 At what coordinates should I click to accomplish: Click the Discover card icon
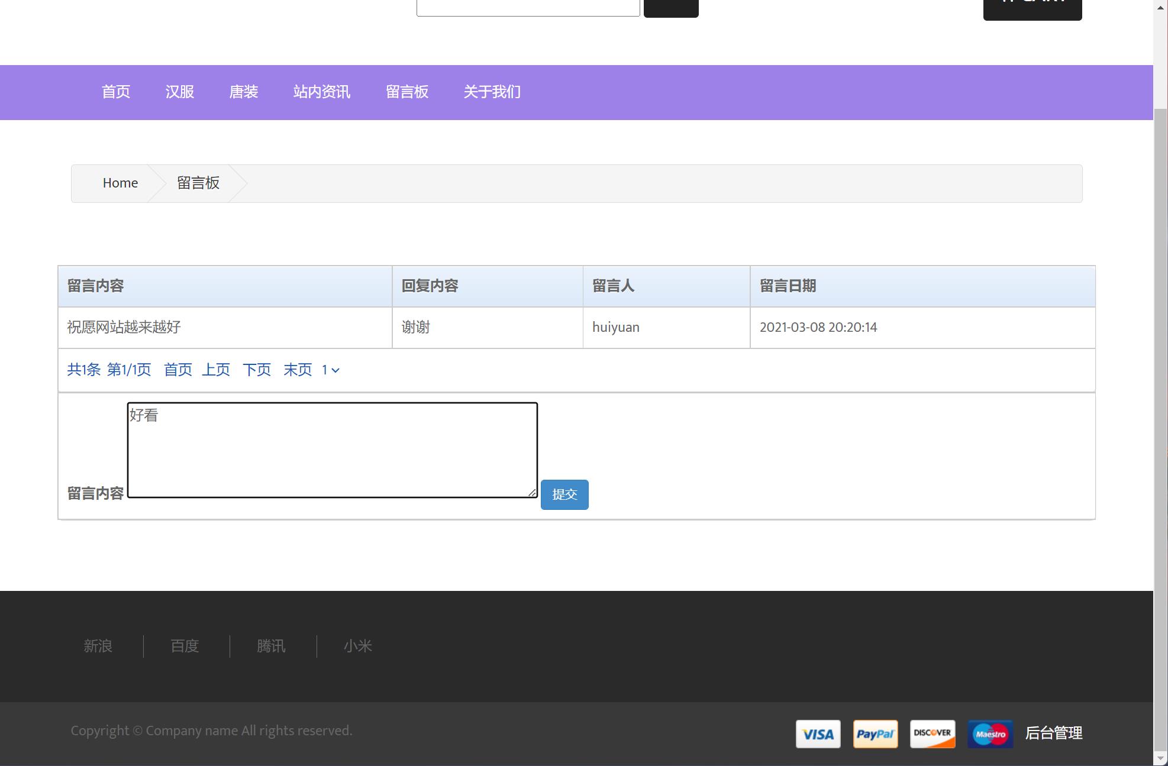933,734
